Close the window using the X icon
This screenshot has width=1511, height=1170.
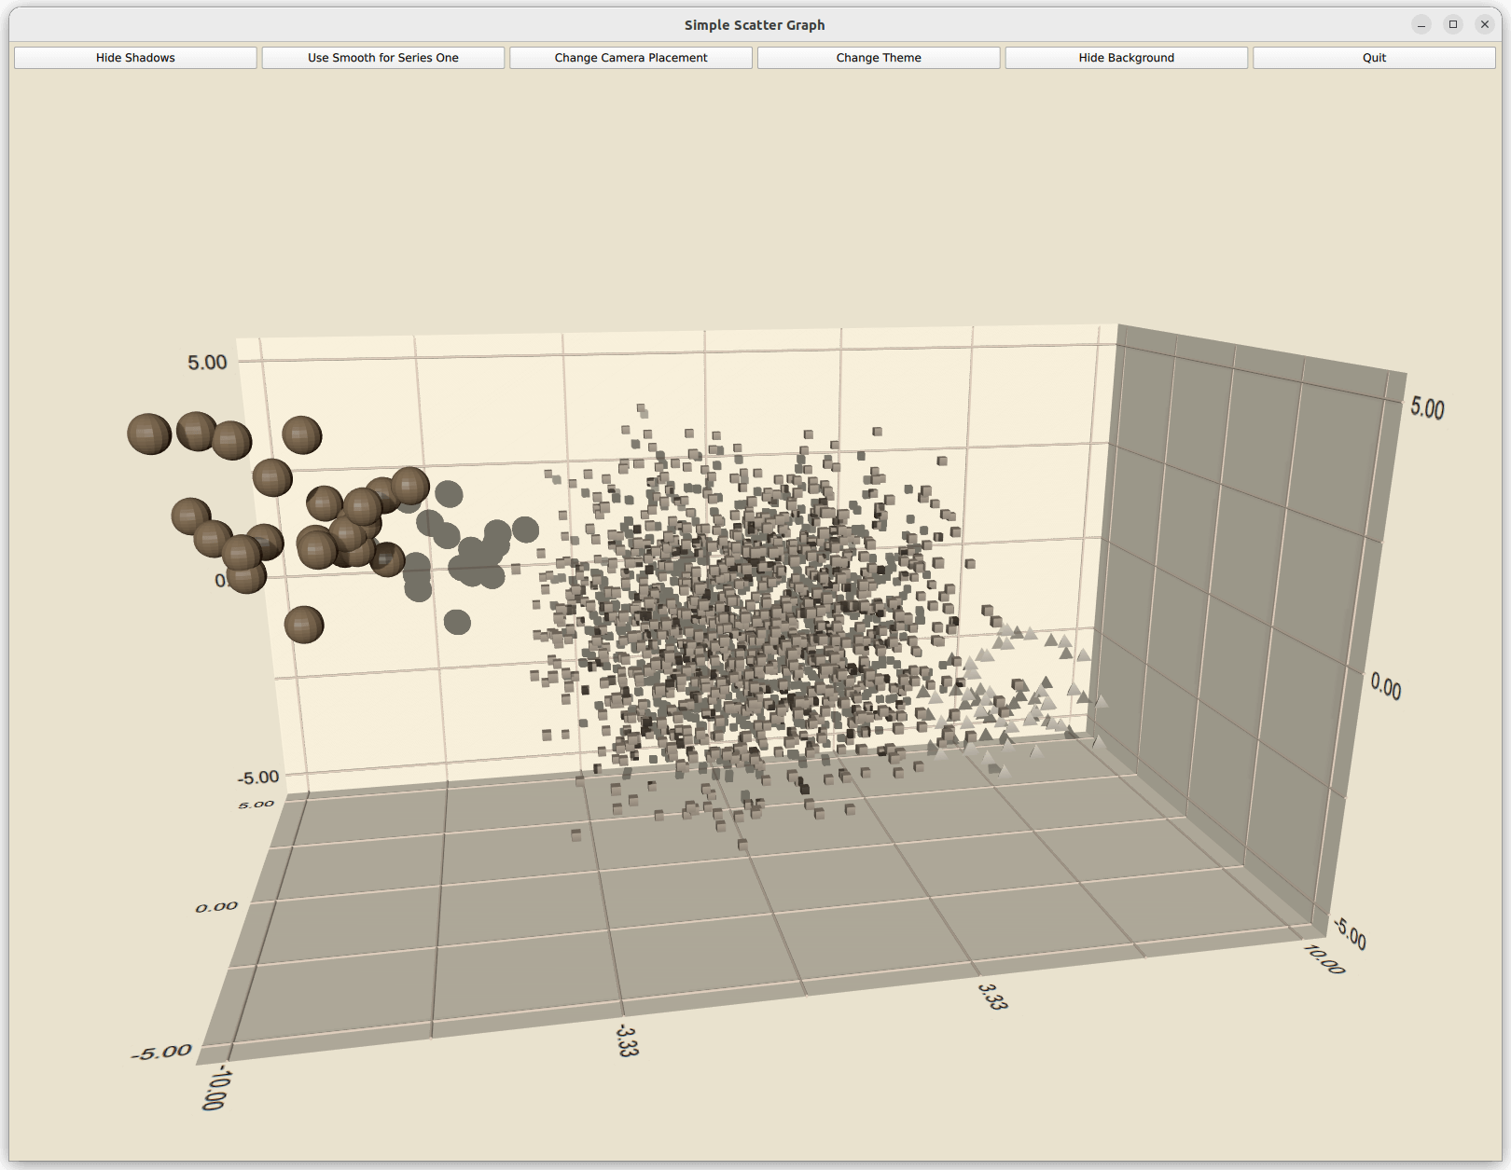tap(1484, 25)
